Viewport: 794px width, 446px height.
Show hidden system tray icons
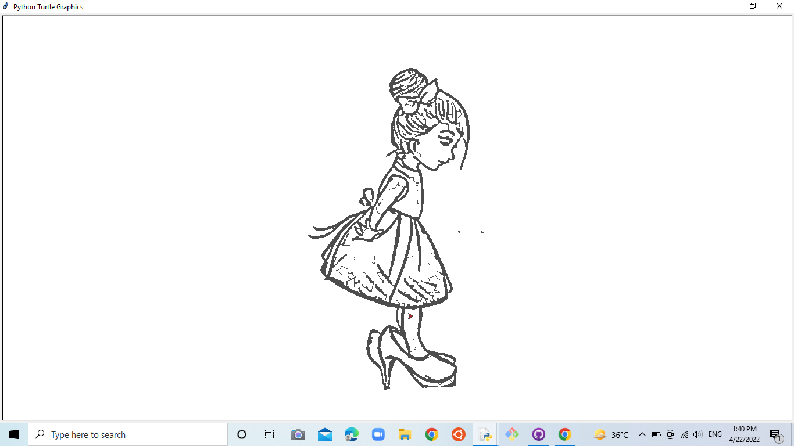point(642,434)
